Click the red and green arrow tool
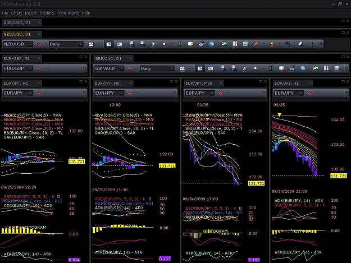 click(x=272, y=44)
